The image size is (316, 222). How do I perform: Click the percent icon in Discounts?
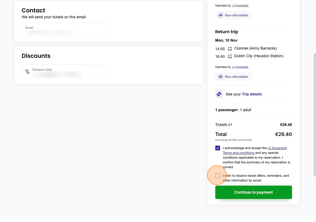27,72
